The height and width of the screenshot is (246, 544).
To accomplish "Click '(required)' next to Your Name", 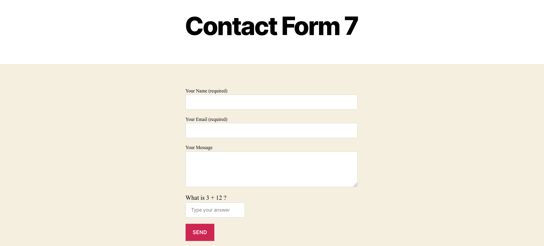I will click(218, 91).
